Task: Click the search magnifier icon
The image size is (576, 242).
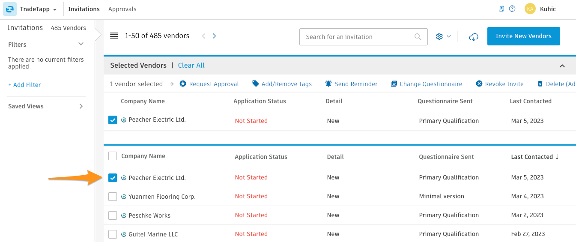Action: (418, 37)
